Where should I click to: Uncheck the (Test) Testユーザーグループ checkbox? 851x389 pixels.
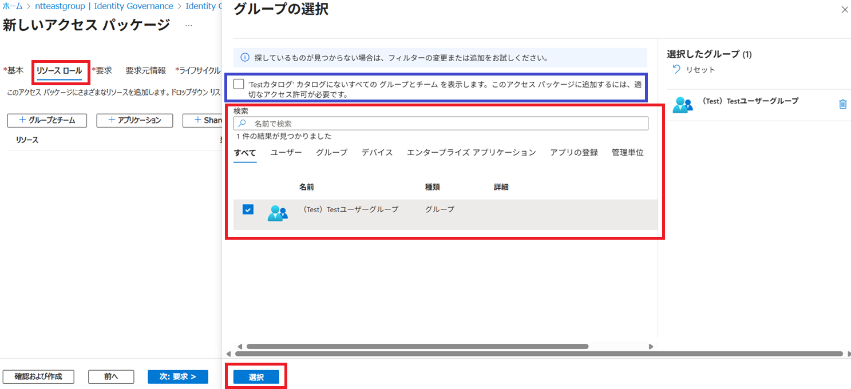click(x=248, y=210)
